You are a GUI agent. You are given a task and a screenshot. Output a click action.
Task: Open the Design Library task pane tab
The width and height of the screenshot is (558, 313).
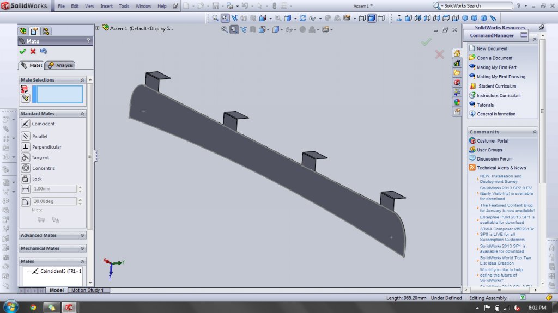coord(457,63)
